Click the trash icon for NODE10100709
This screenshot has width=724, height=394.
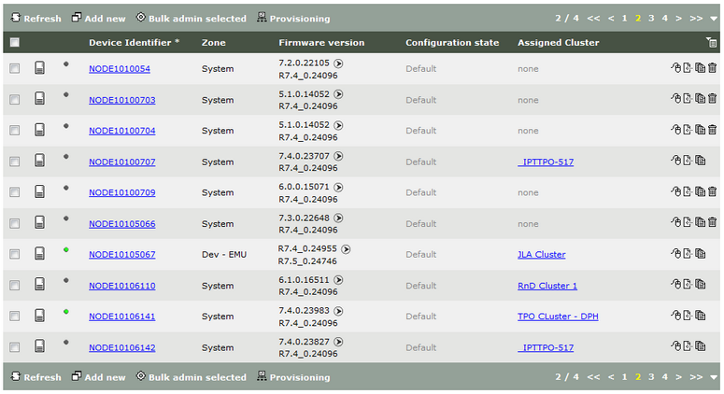tap(712, 191)
